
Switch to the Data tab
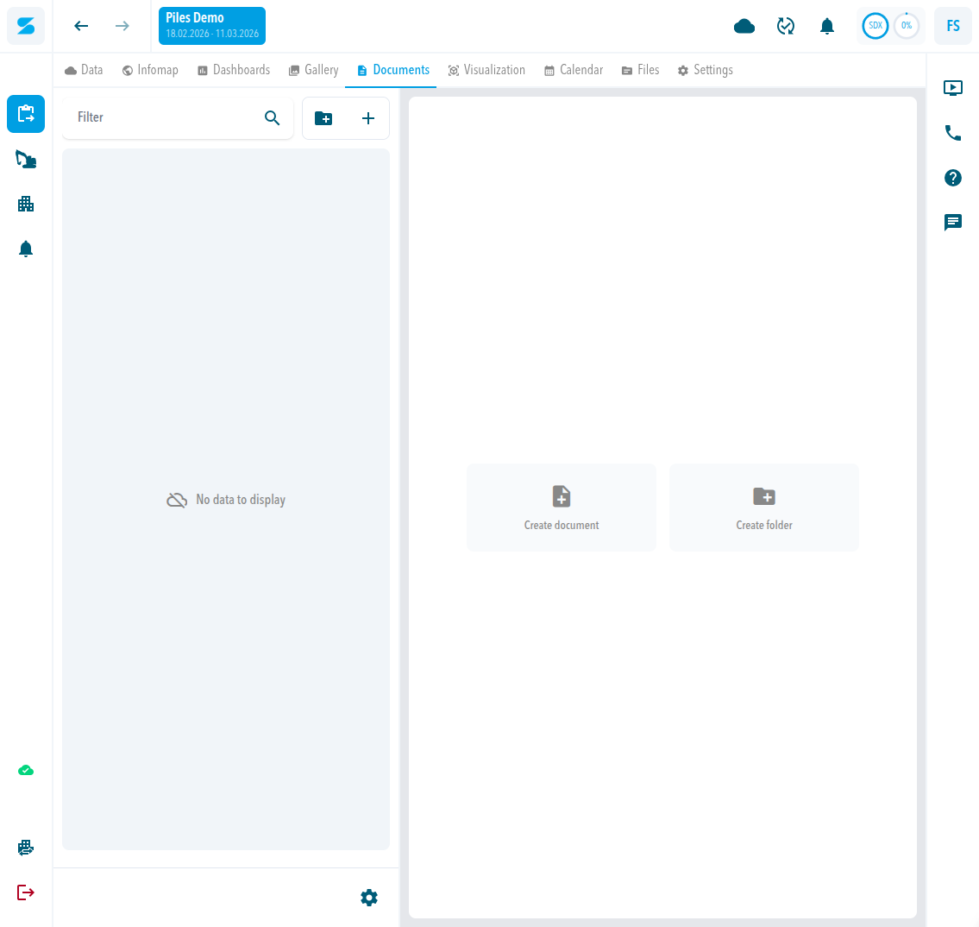tap(84, 70)
